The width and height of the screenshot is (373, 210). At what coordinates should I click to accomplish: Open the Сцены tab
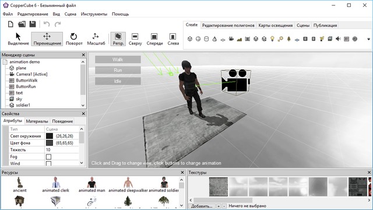[303, 25]
